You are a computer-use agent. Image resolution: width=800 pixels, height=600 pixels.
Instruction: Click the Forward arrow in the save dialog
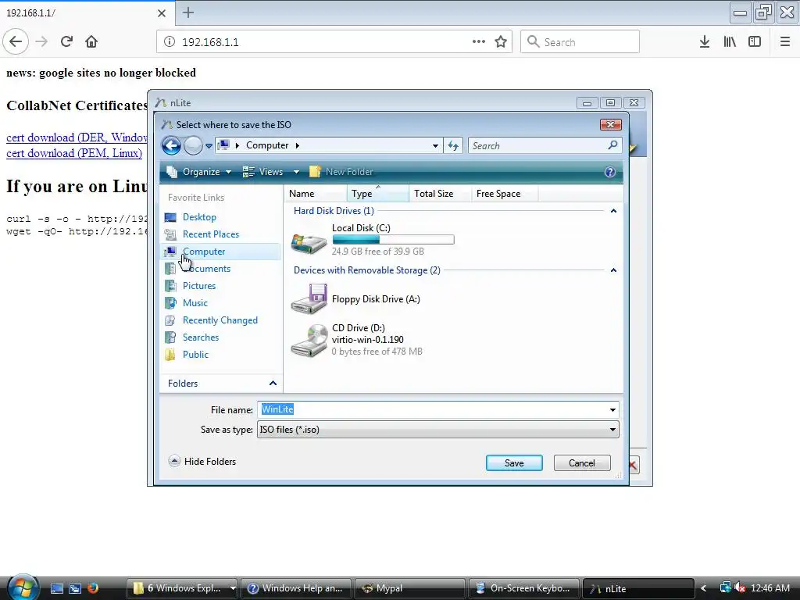coord(193,146)
